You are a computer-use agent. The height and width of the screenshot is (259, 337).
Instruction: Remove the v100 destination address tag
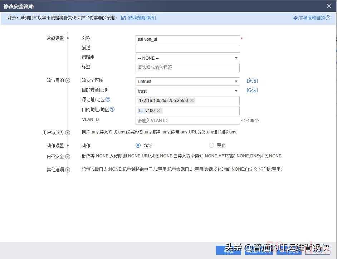[159, 111]
